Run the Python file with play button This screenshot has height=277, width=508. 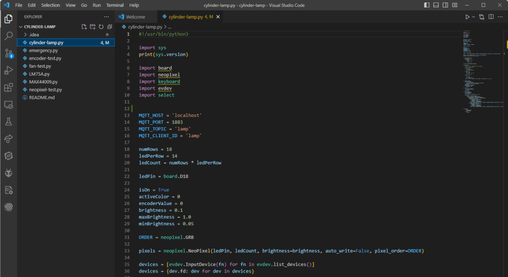pos(467,17)
